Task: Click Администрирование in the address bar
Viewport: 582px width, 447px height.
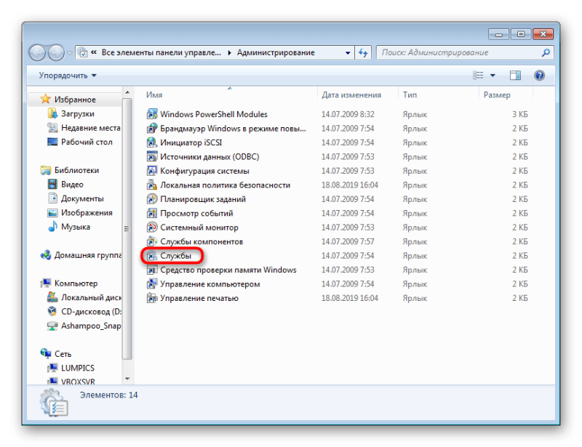Action: [x=276, y=52]
